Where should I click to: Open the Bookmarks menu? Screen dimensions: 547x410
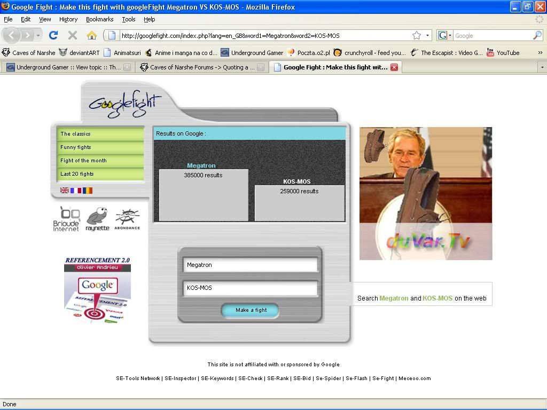tap(99, 19)
